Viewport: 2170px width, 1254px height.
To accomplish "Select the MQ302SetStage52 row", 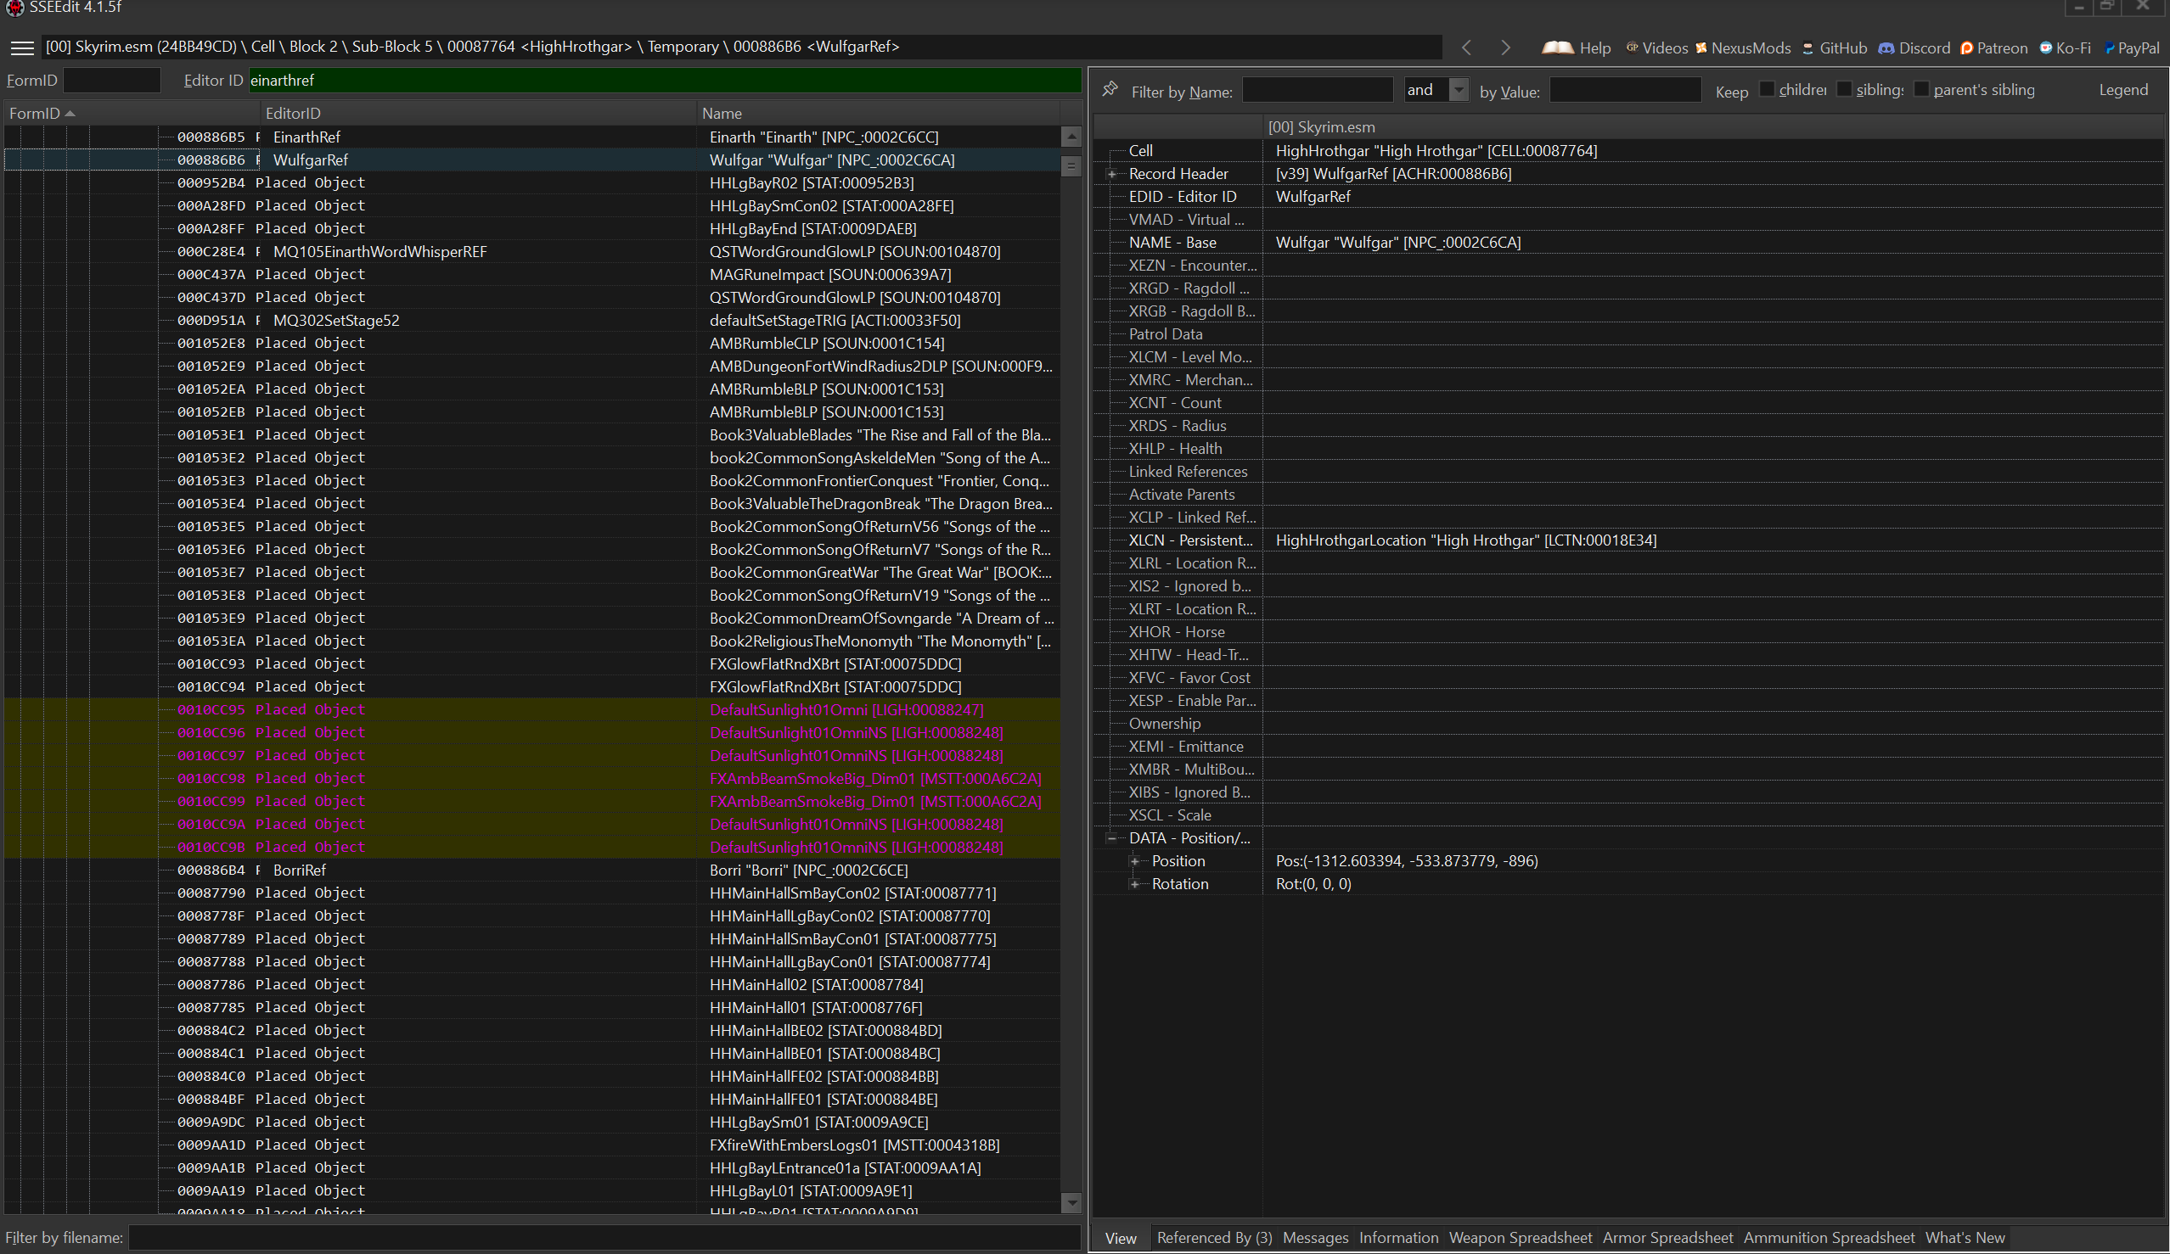I will (x=532, y=320).
